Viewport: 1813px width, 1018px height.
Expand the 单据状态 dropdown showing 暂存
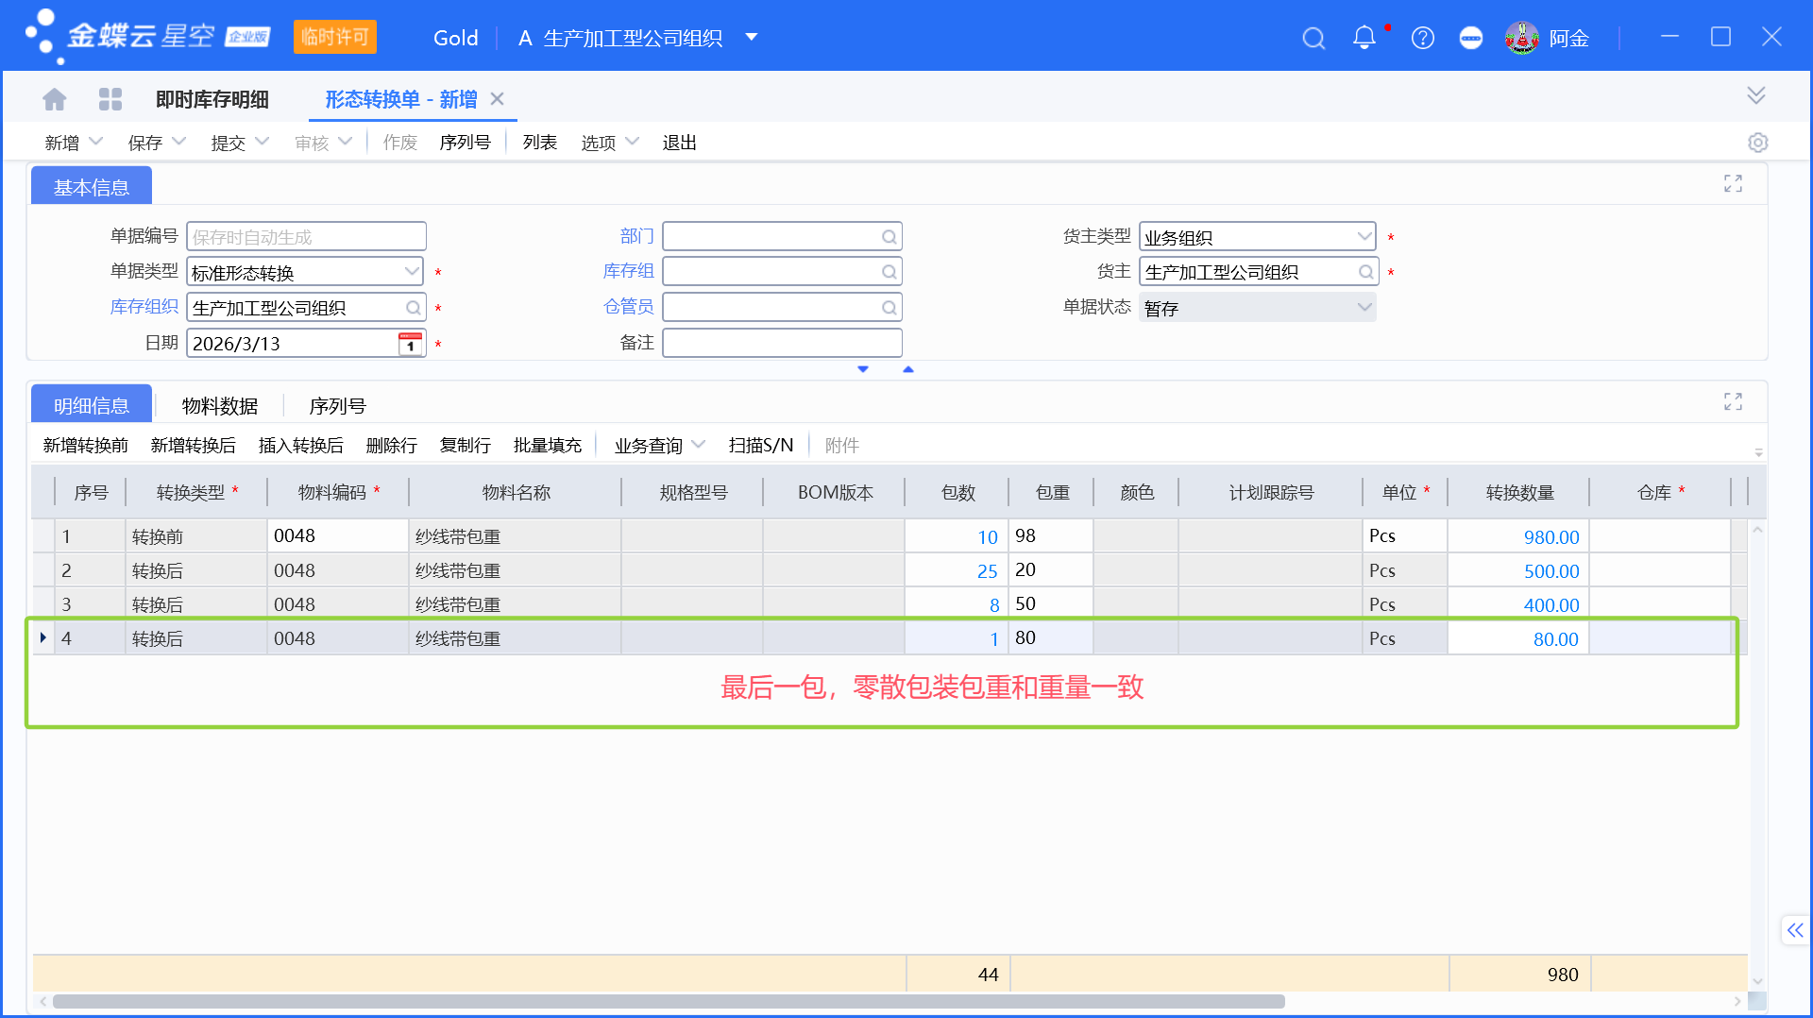click(x=1364, y=307)
